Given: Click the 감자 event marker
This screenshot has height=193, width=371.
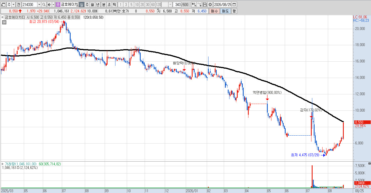Looking at the screenshot, I should [311, 110].
